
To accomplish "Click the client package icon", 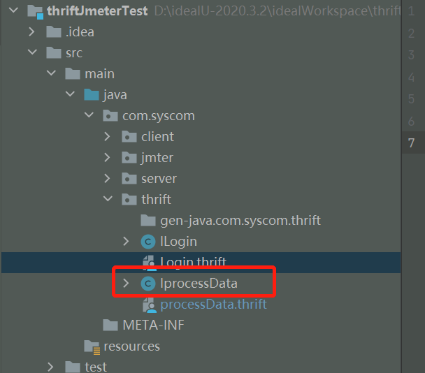I will click(129, 136).
